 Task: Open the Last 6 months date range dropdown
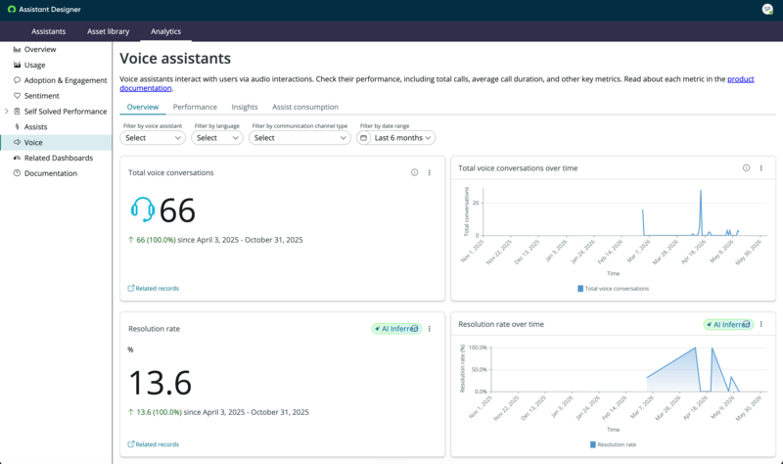[x=395, y=138]
